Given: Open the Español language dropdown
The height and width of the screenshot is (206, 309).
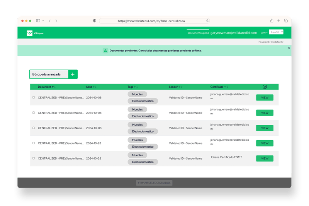Looking at the screenshot, I should (276, 32).
